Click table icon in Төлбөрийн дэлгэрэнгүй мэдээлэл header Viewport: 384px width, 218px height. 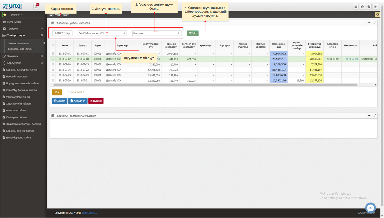53,116
